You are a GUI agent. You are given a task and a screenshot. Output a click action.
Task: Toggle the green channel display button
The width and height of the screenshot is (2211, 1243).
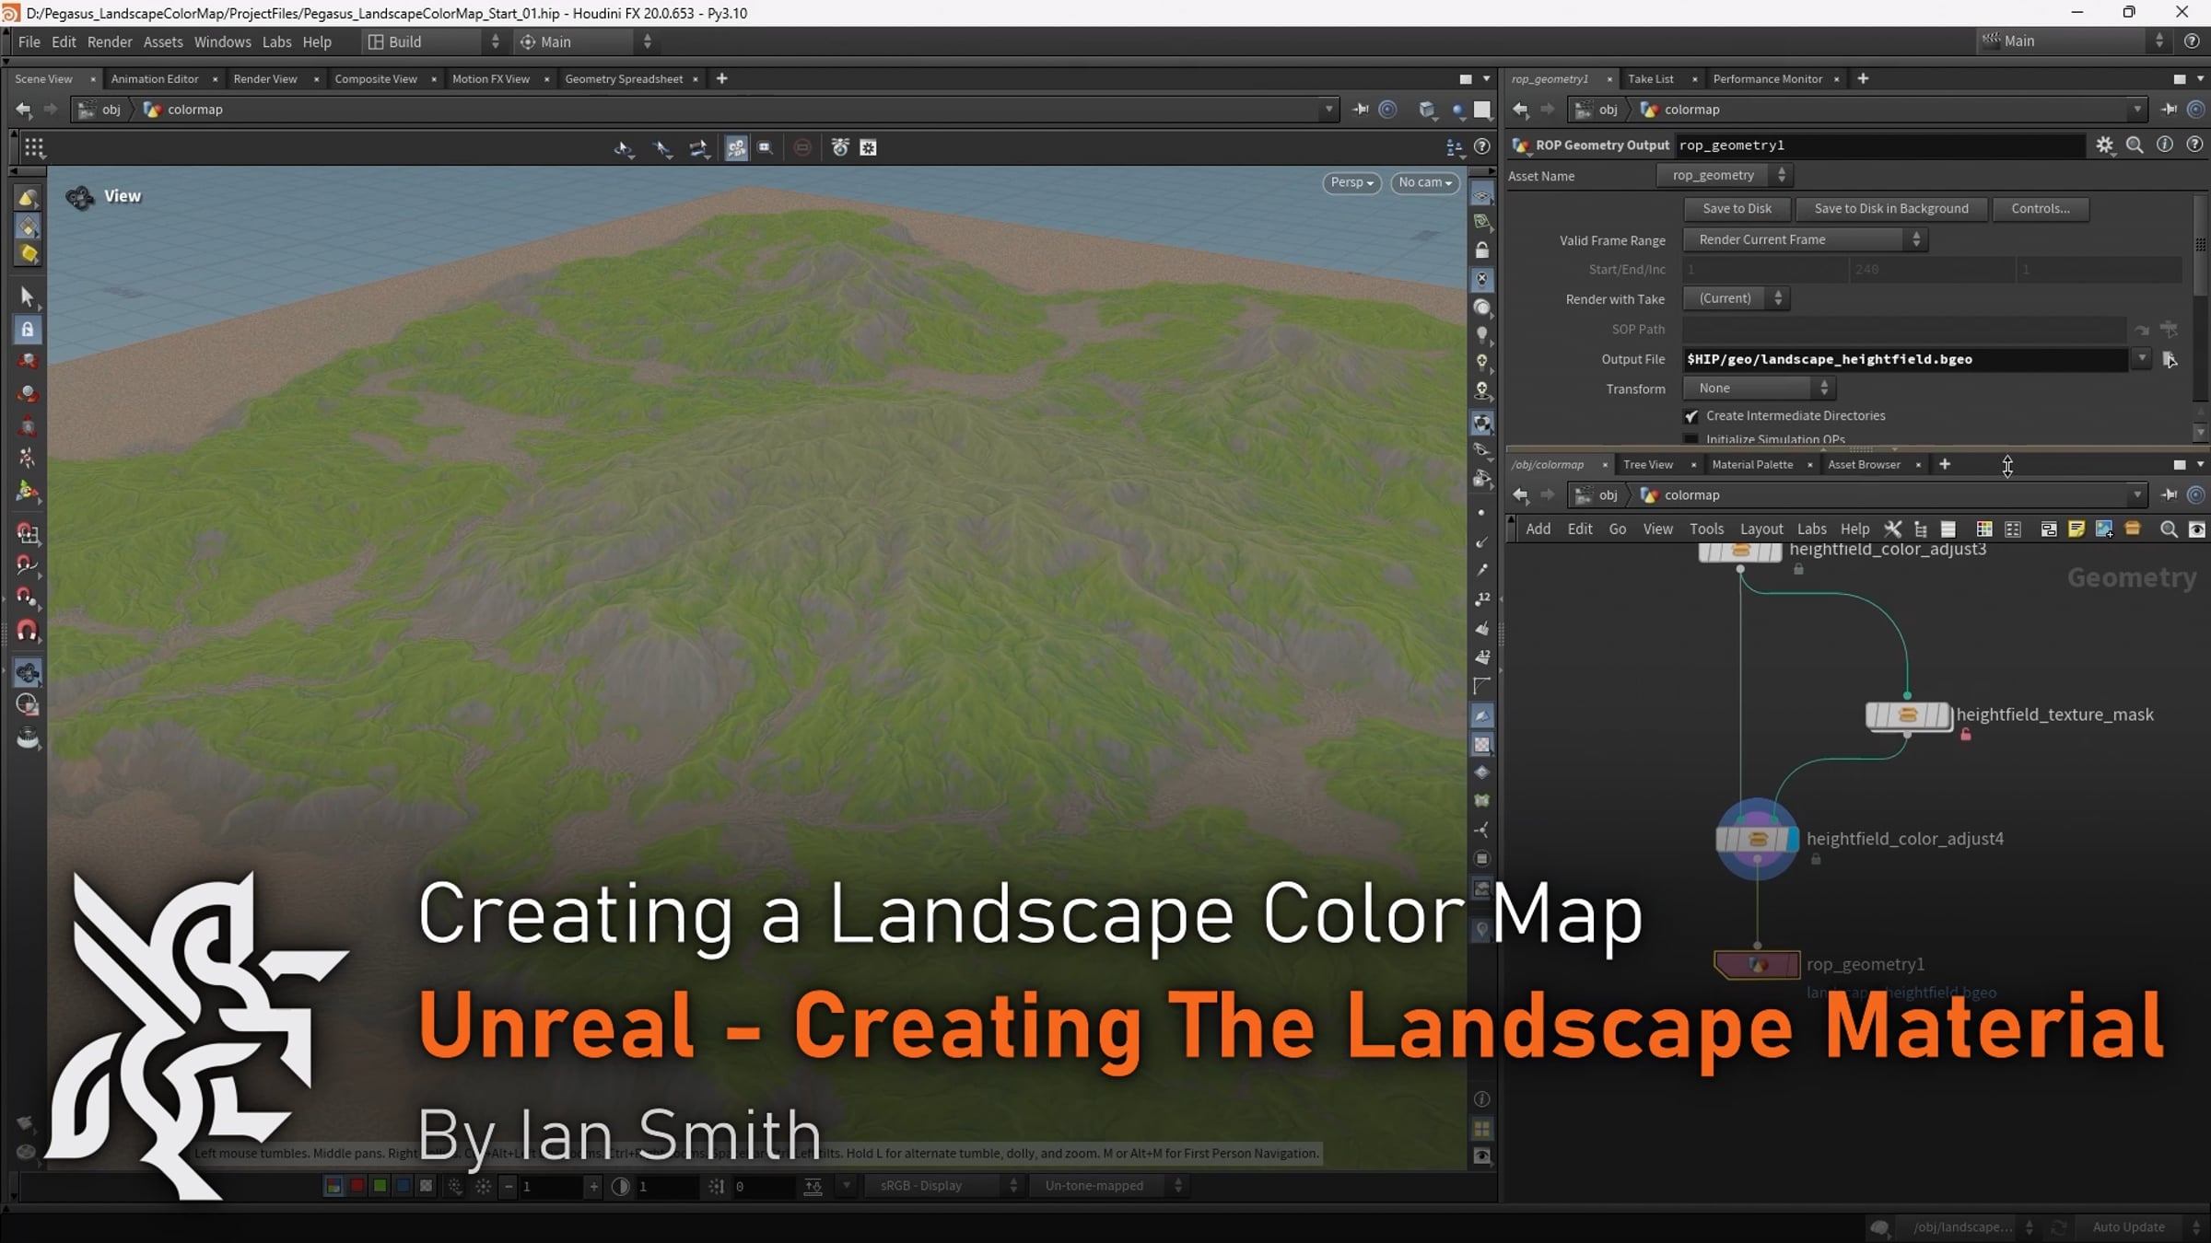[380, 1186]
